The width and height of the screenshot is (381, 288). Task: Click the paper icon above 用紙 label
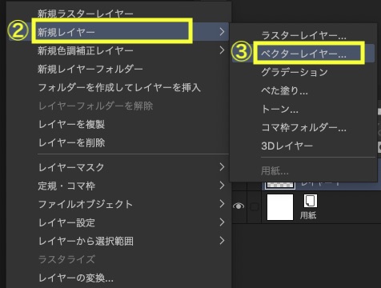pos(311,201)
